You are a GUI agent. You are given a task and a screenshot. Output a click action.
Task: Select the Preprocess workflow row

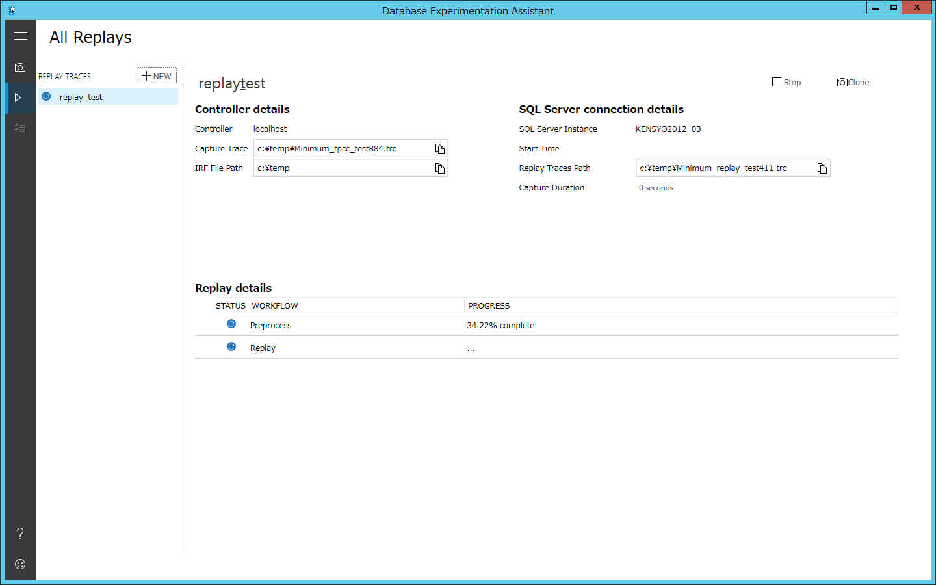click(547, 325)
